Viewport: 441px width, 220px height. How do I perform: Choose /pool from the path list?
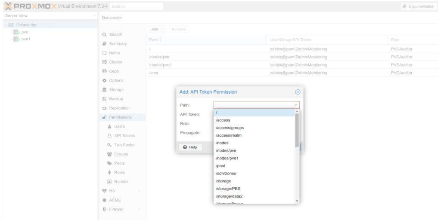254,166
